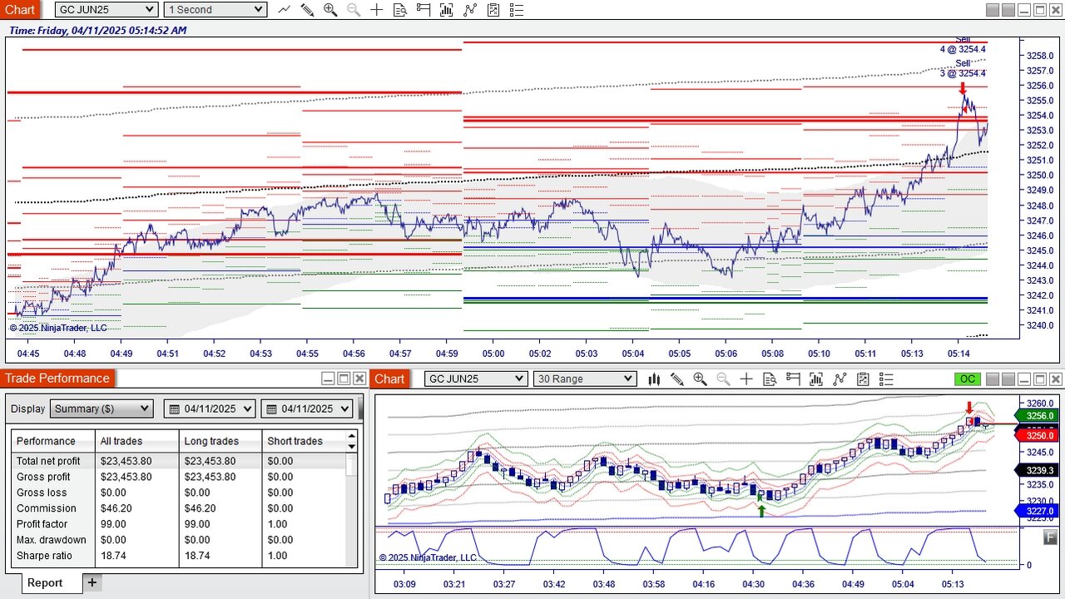The height and width of the screenshot is (599, 1065).
Task: Click Short trades column header
Action: tap(304, 441)
